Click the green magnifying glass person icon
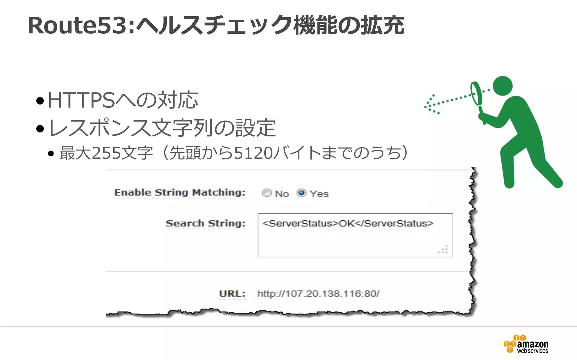The width and height of the screenshot is (577, 360). (x=494, y=132)
